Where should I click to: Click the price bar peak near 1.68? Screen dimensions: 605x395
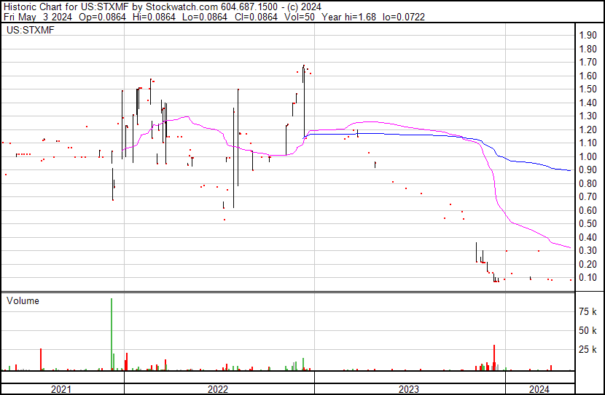pyautogui.click(x=304, y=65)
